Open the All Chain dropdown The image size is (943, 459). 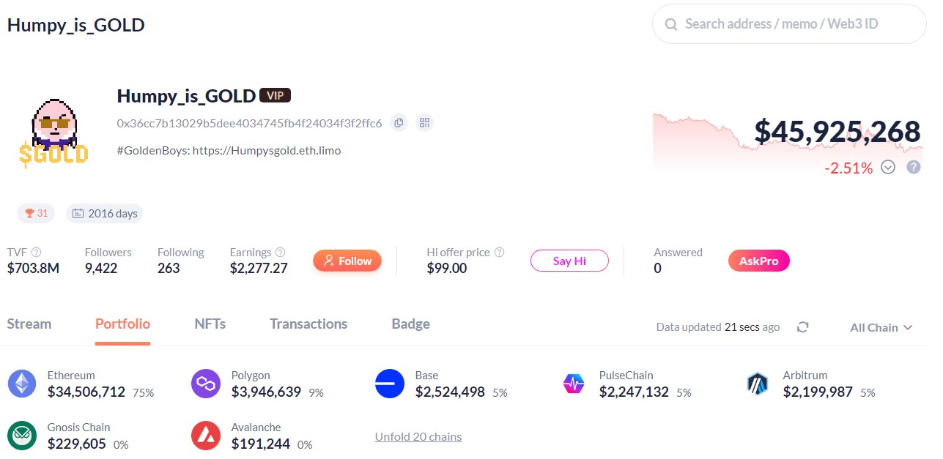[x=879, y=327]
